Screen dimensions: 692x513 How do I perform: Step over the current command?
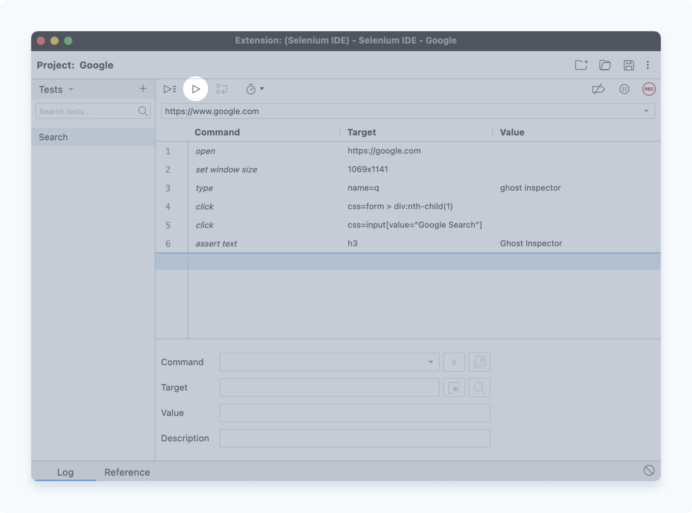222,89
